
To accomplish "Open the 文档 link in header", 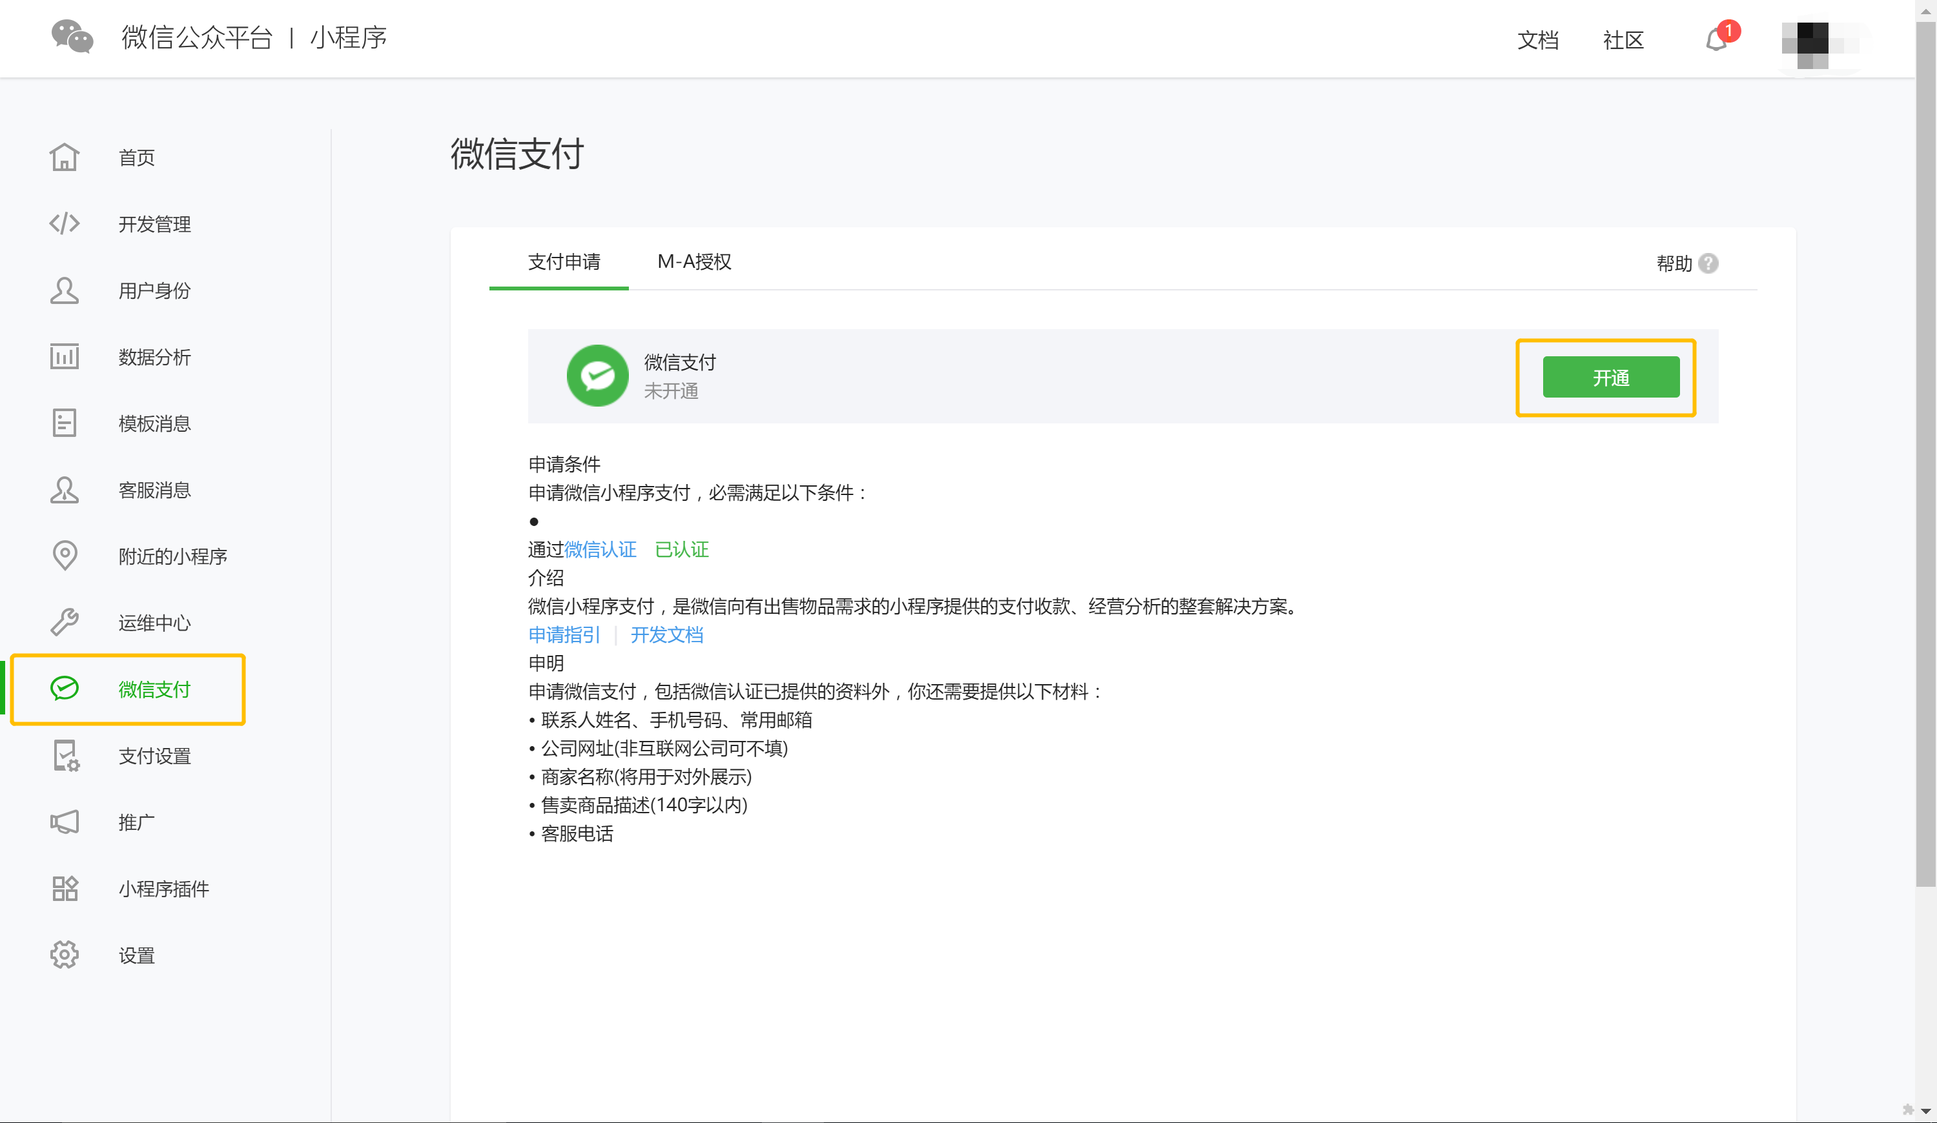I will [x=1538, y=40].
